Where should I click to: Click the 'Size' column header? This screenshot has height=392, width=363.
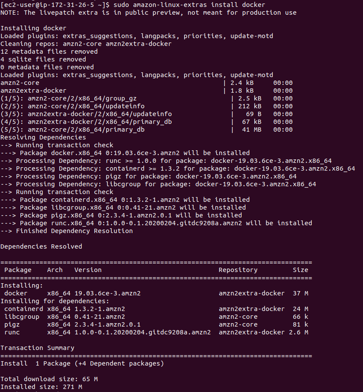[301, 270]
